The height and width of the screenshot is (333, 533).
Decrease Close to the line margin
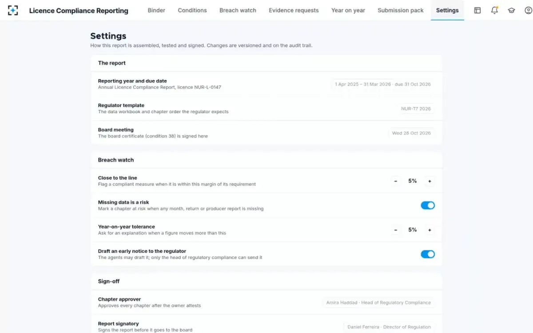[395, 181]
